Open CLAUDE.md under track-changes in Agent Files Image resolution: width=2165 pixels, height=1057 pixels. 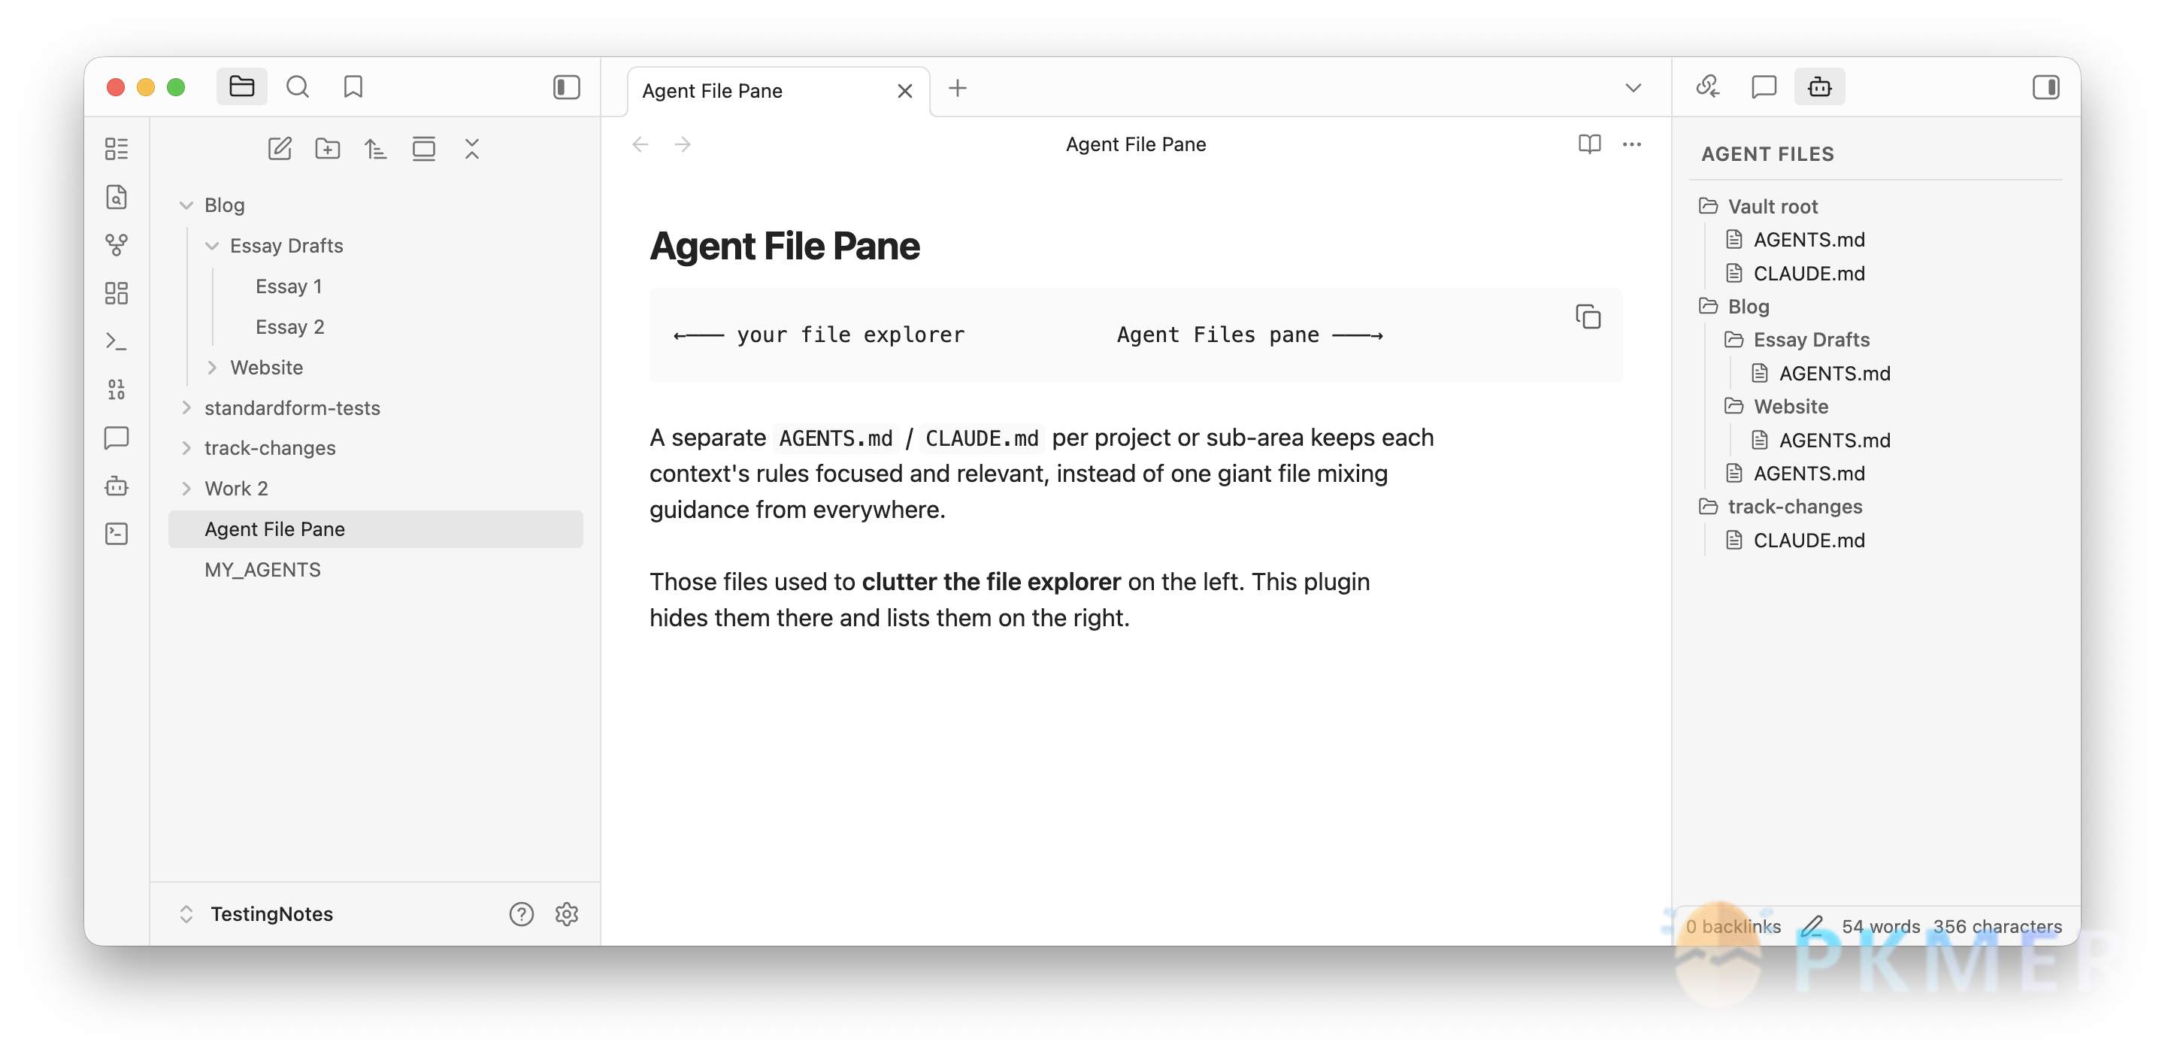[1808, 540]
